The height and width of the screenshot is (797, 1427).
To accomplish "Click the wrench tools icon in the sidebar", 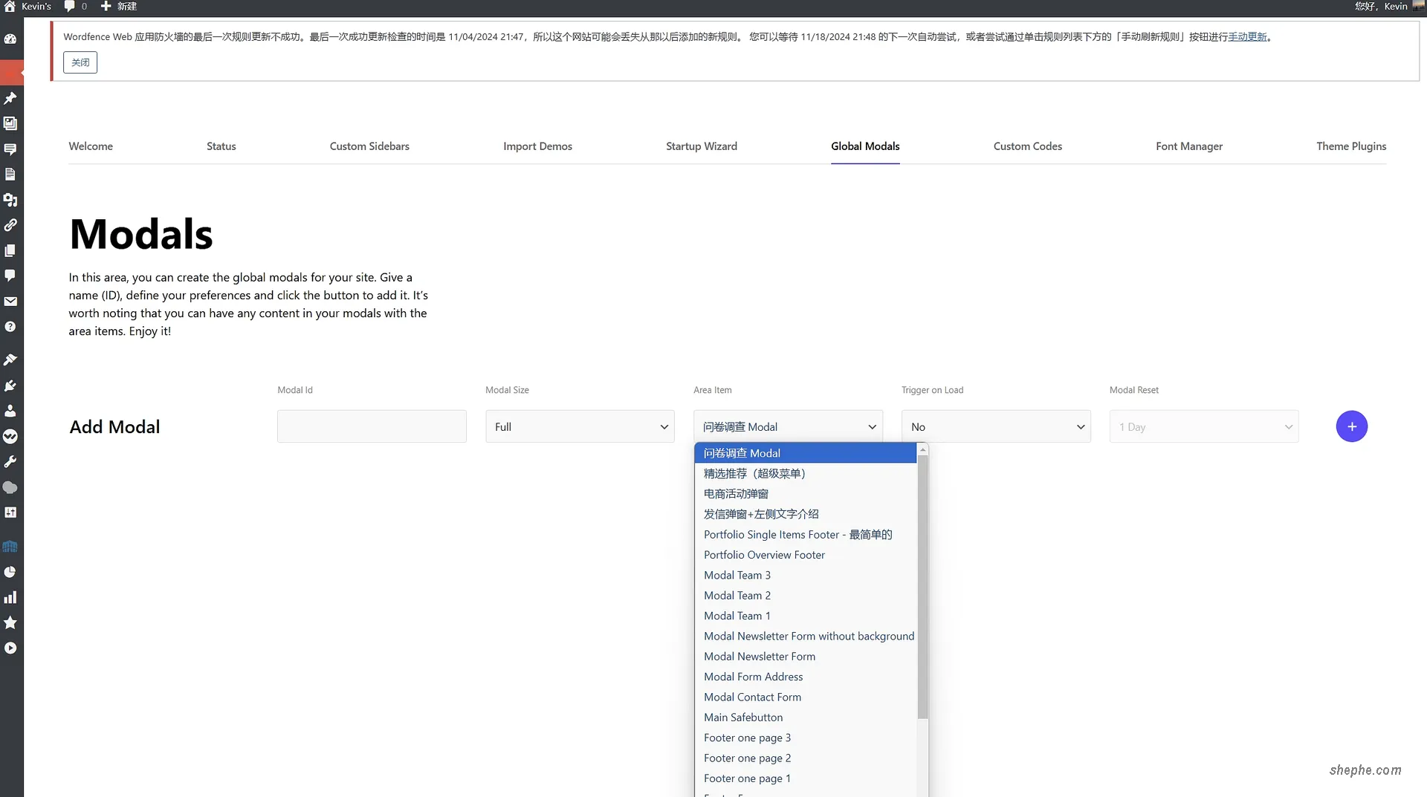I will click(10, 461).
